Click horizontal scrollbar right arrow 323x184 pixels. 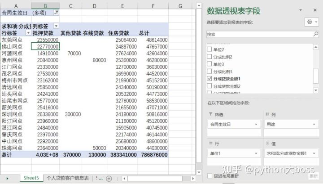pyautogui.click(x=193, y=179)
